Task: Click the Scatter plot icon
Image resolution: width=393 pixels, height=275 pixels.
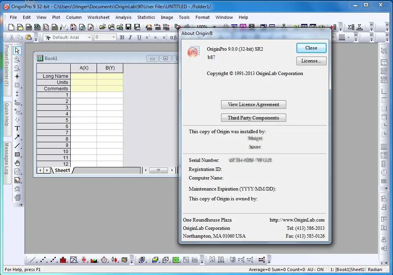Action: tap(43, 260)
